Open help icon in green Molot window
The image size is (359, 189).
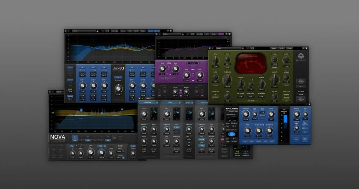[x=303, y=48]
